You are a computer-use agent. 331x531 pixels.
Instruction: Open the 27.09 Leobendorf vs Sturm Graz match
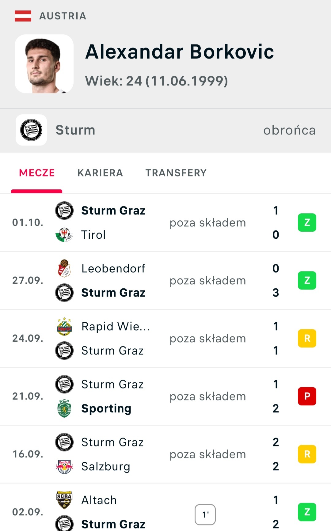coord(165,280)
